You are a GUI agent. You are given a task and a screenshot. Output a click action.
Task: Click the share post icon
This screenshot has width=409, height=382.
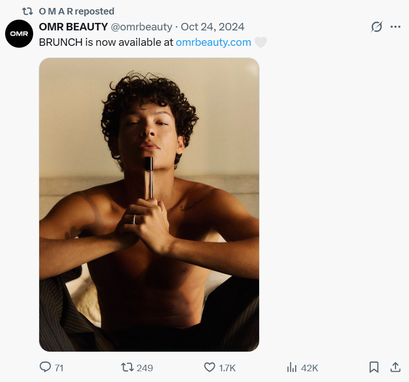tap(395, 368)
